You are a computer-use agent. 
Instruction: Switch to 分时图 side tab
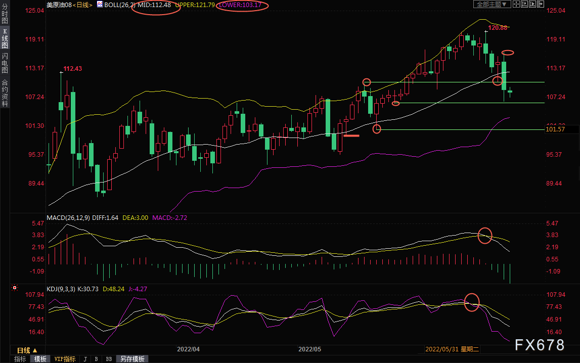pyautogui.click(x=5, y=14)
